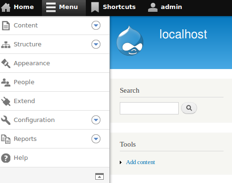Click the Shortcuts bookmark icon
Viewport: 232px width, 183px height.
tap(95, 7)
